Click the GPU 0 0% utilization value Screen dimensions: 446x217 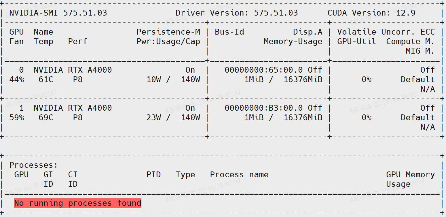367,80
